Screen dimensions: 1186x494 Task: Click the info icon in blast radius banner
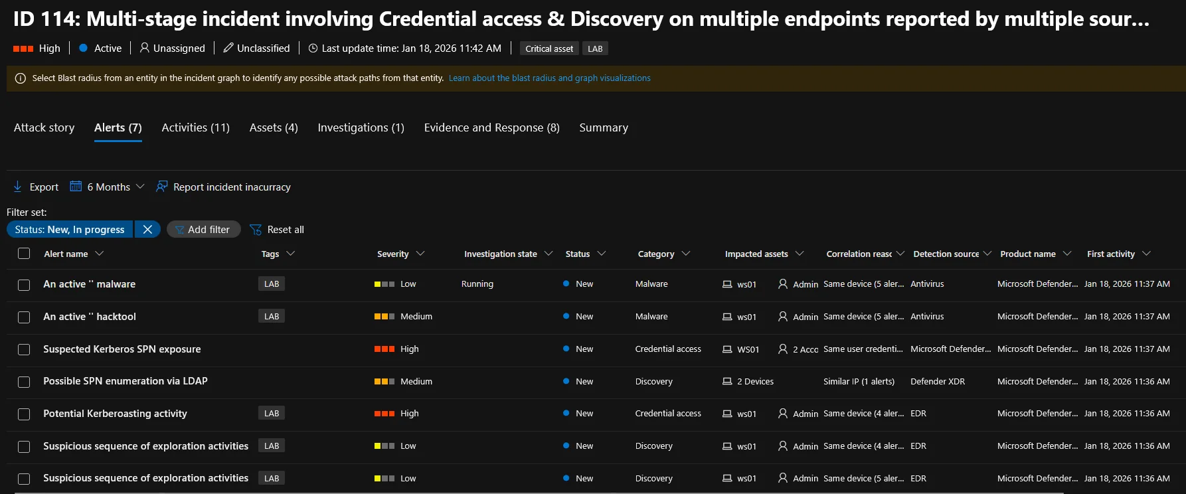tap(21, 78)
